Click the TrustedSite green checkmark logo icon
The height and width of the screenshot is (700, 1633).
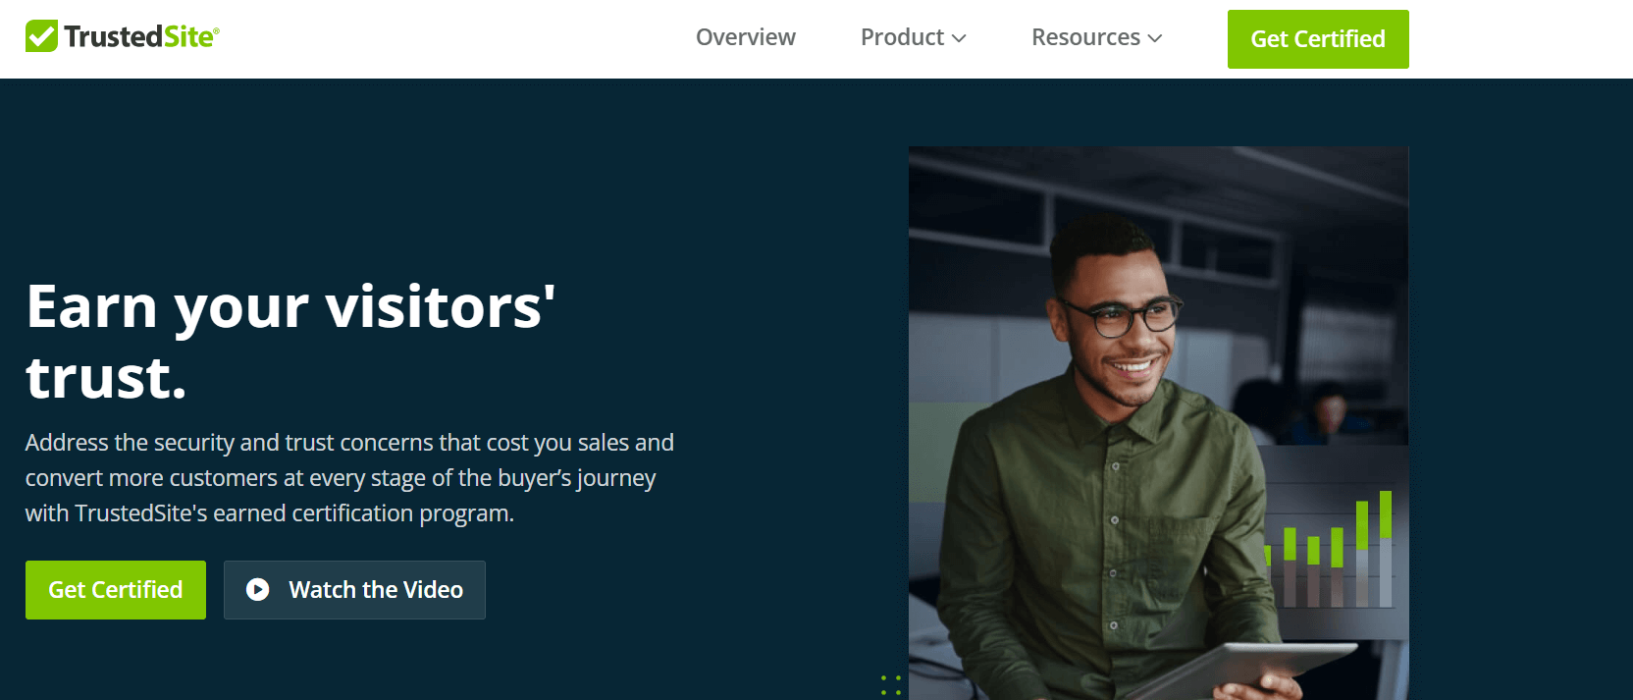pyautogui.click(x=41, y=36)
